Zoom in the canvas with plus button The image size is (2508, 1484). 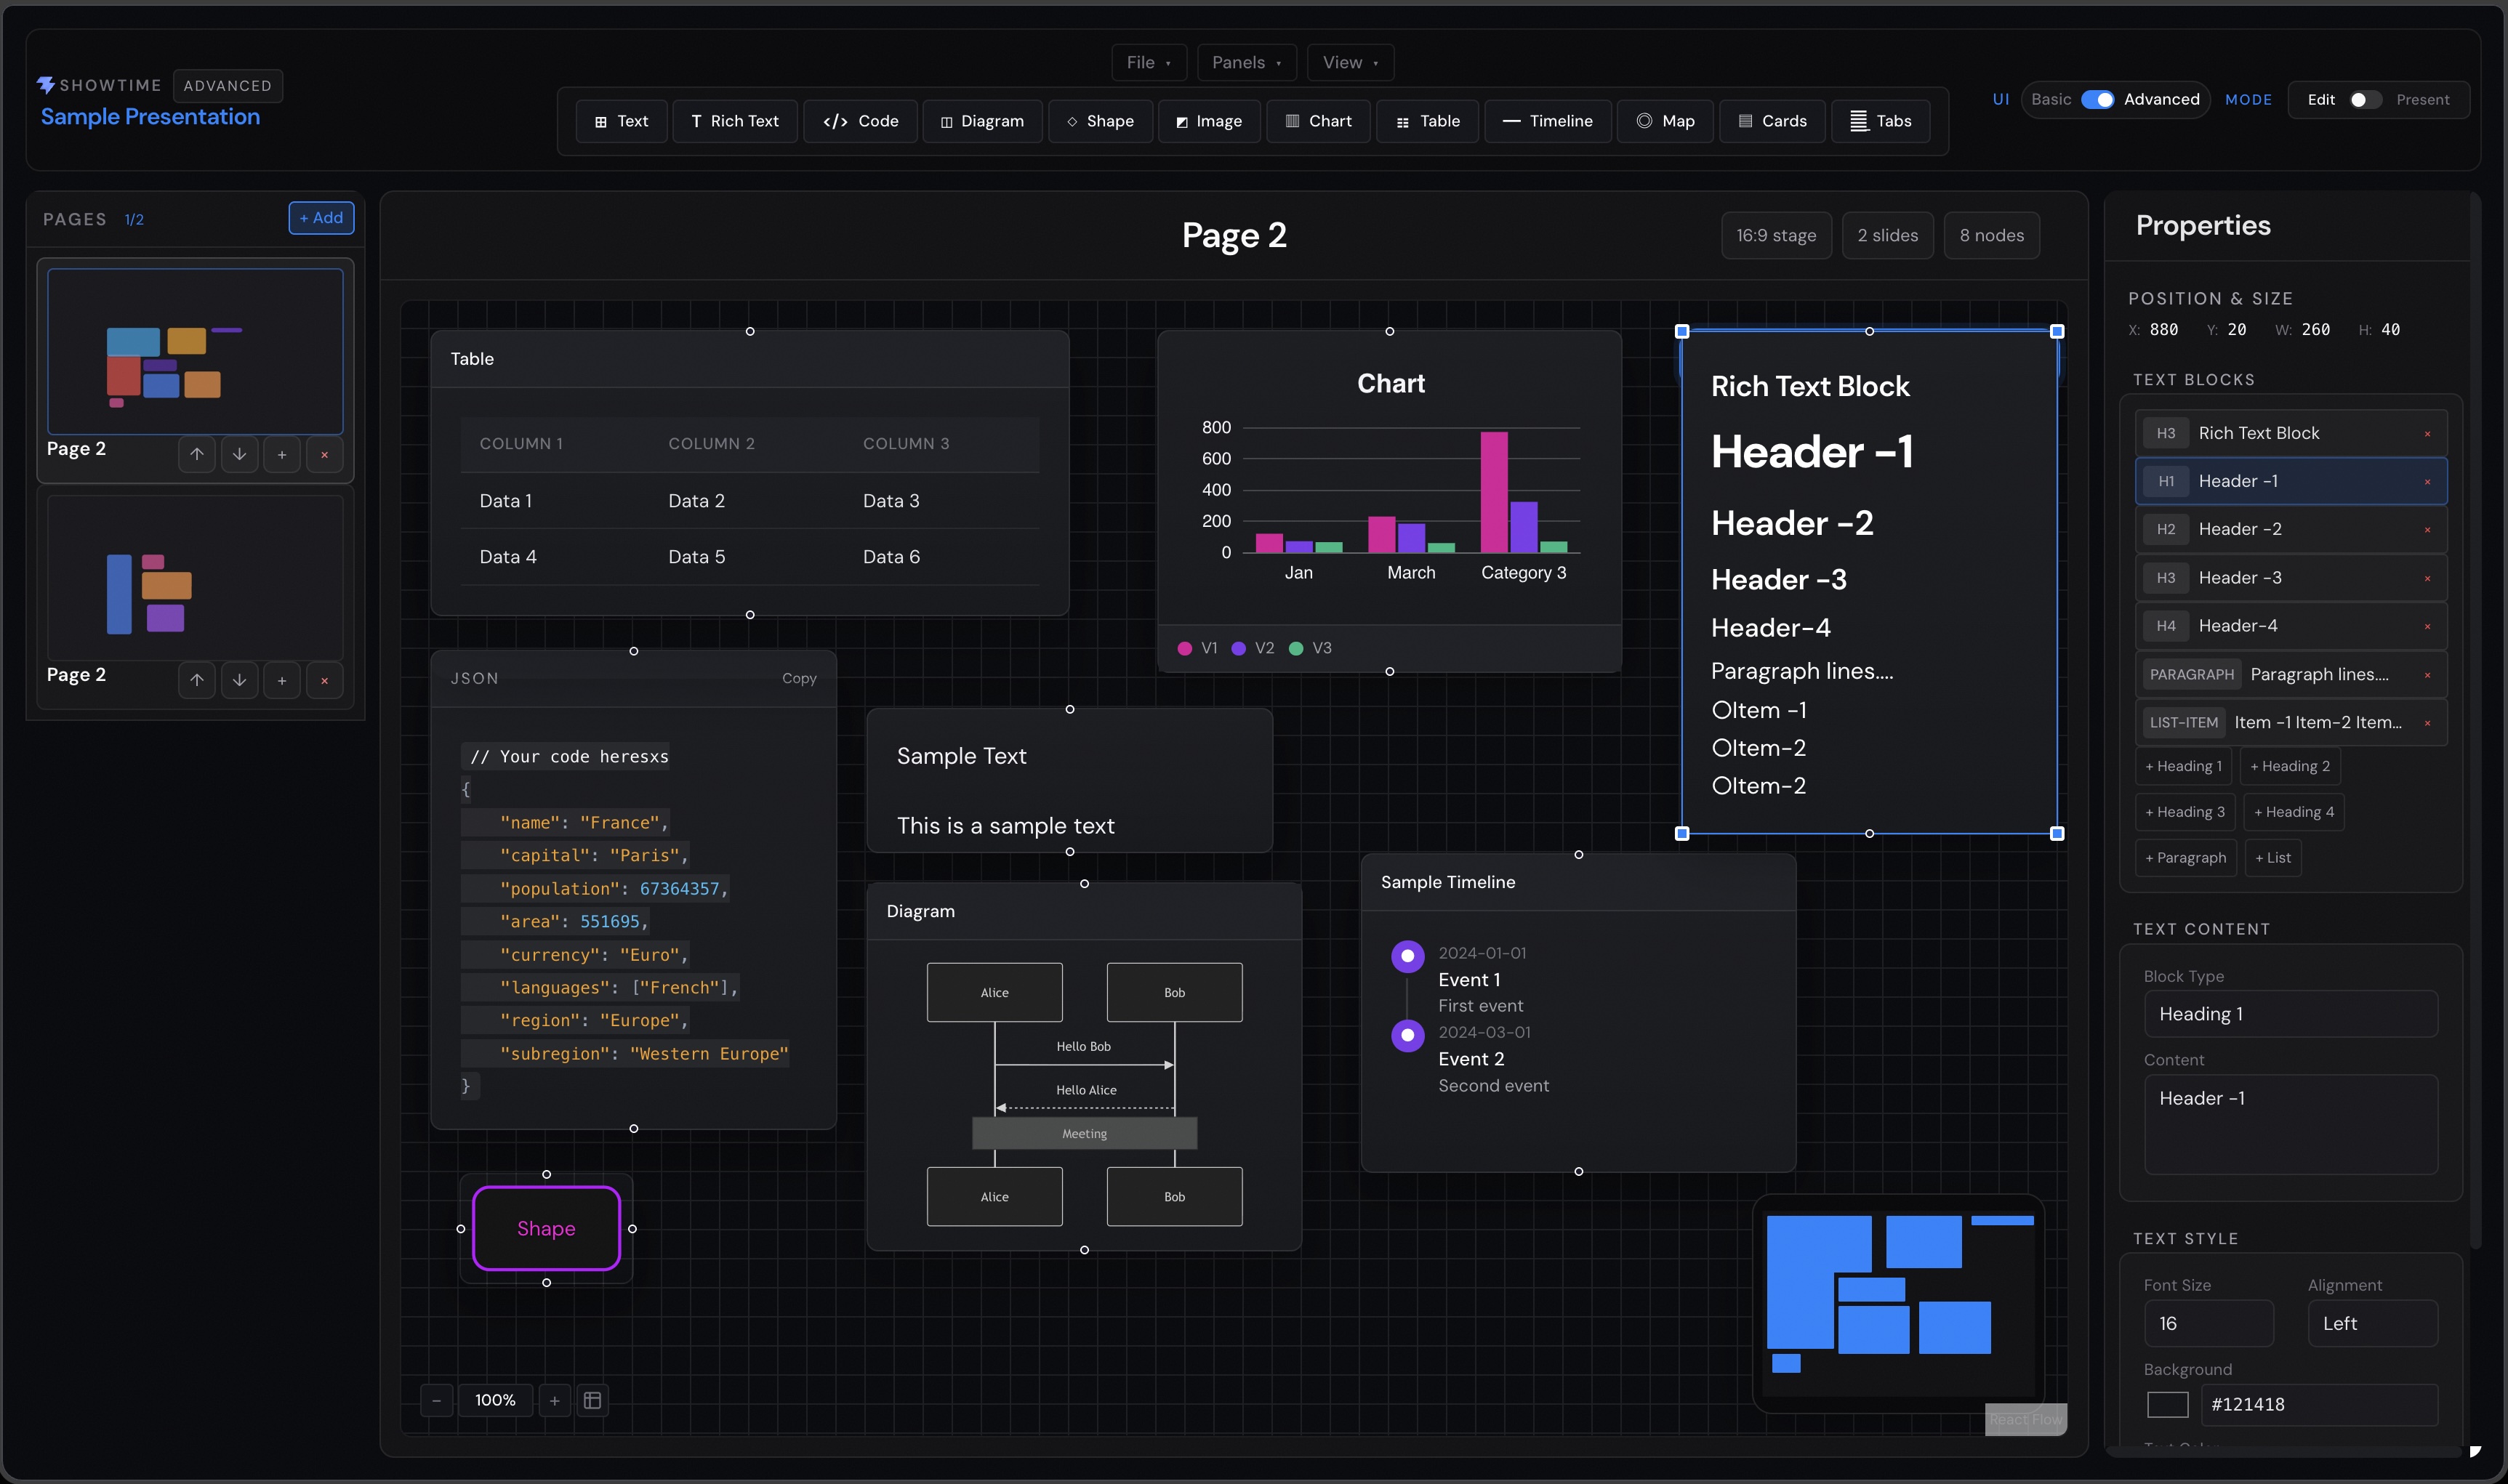pyautogui.click(x=554, y=1400)
